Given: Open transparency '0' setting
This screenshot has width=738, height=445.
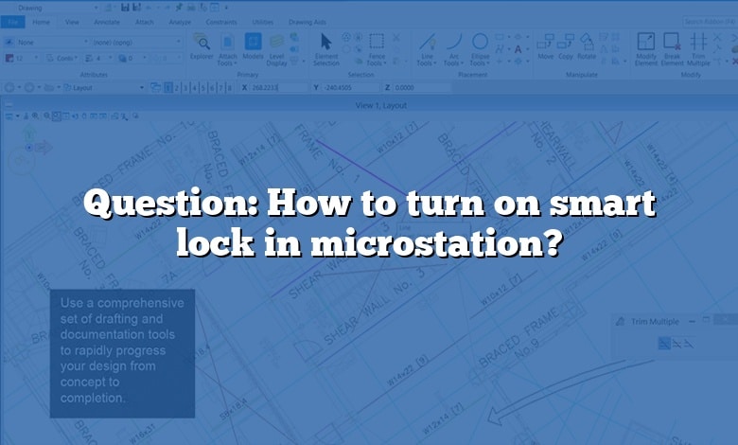Looking at the screenshot, I should pos(132,59).
